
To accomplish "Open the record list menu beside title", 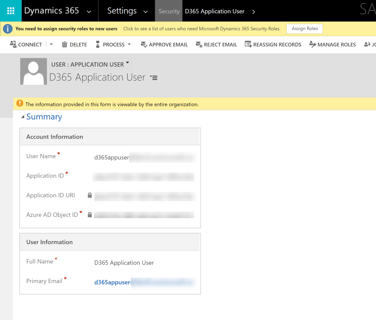I will pos(154,78).
